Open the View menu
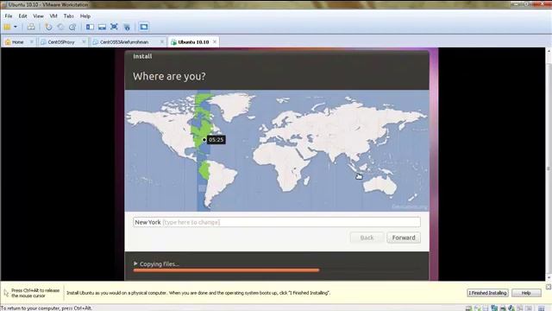The image size is (552, 311). click(x=38, y=16)
